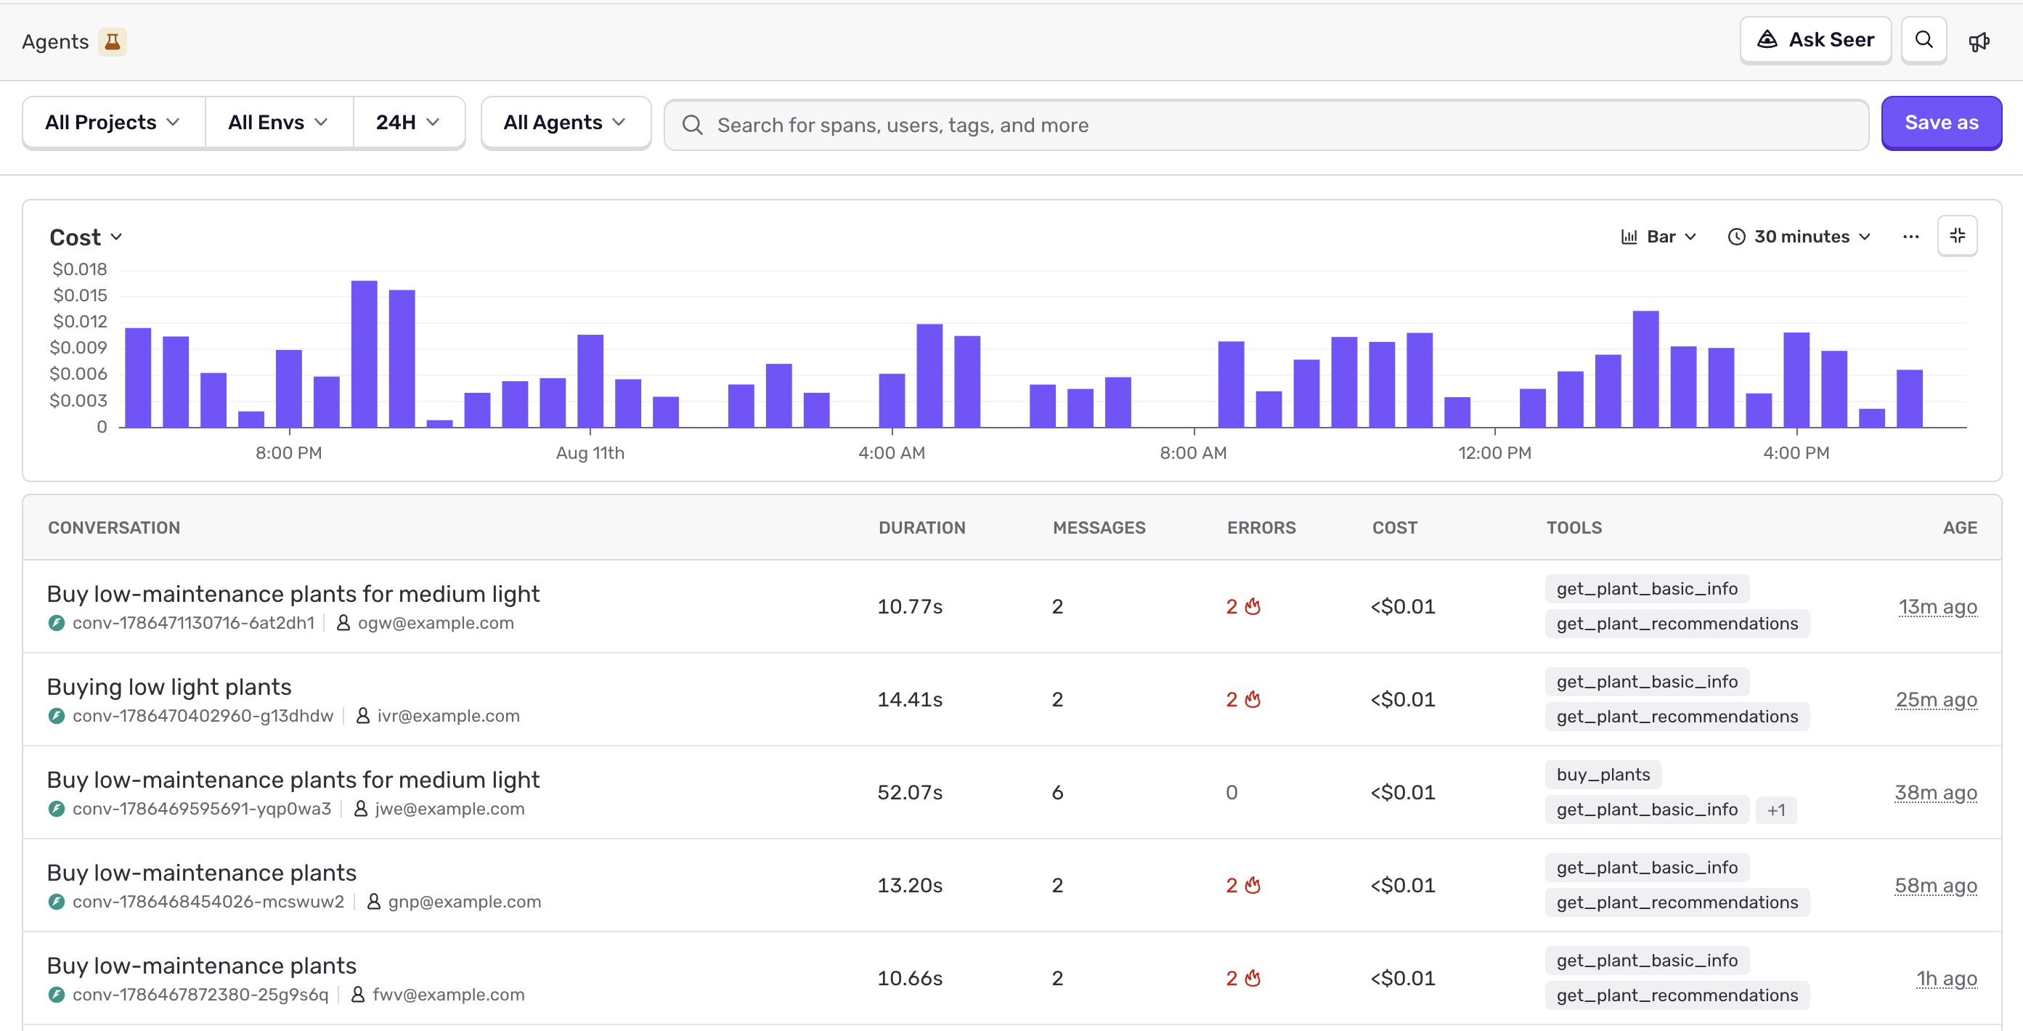Focus the spans, users, tags search field
This screenshot has width=2023, height=1031.
point(1266,125)
